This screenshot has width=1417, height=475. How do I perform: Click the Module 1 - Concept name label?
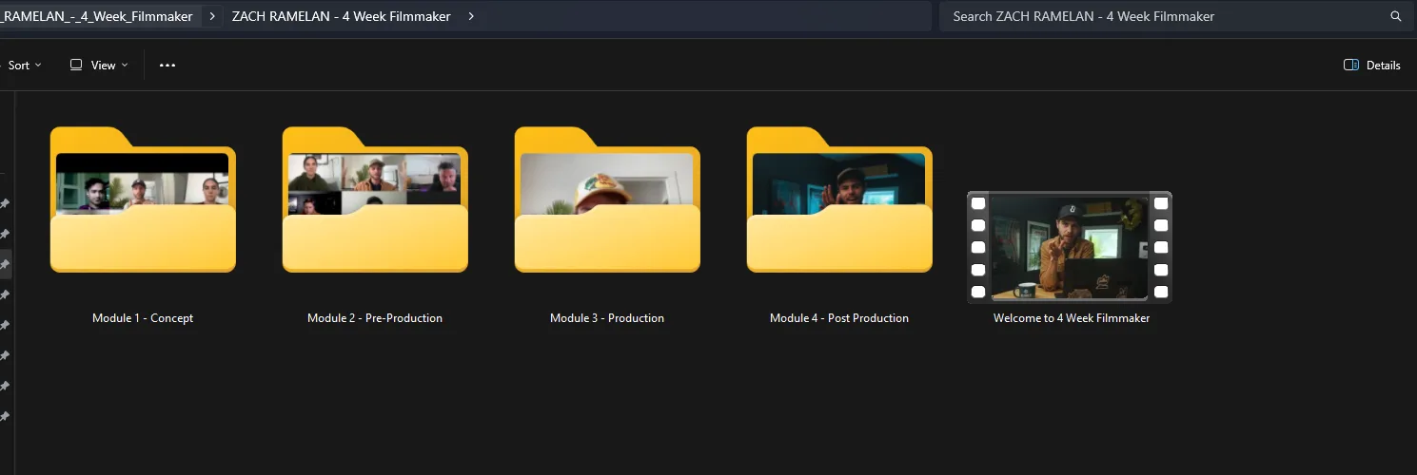click(x=143, y=318)
